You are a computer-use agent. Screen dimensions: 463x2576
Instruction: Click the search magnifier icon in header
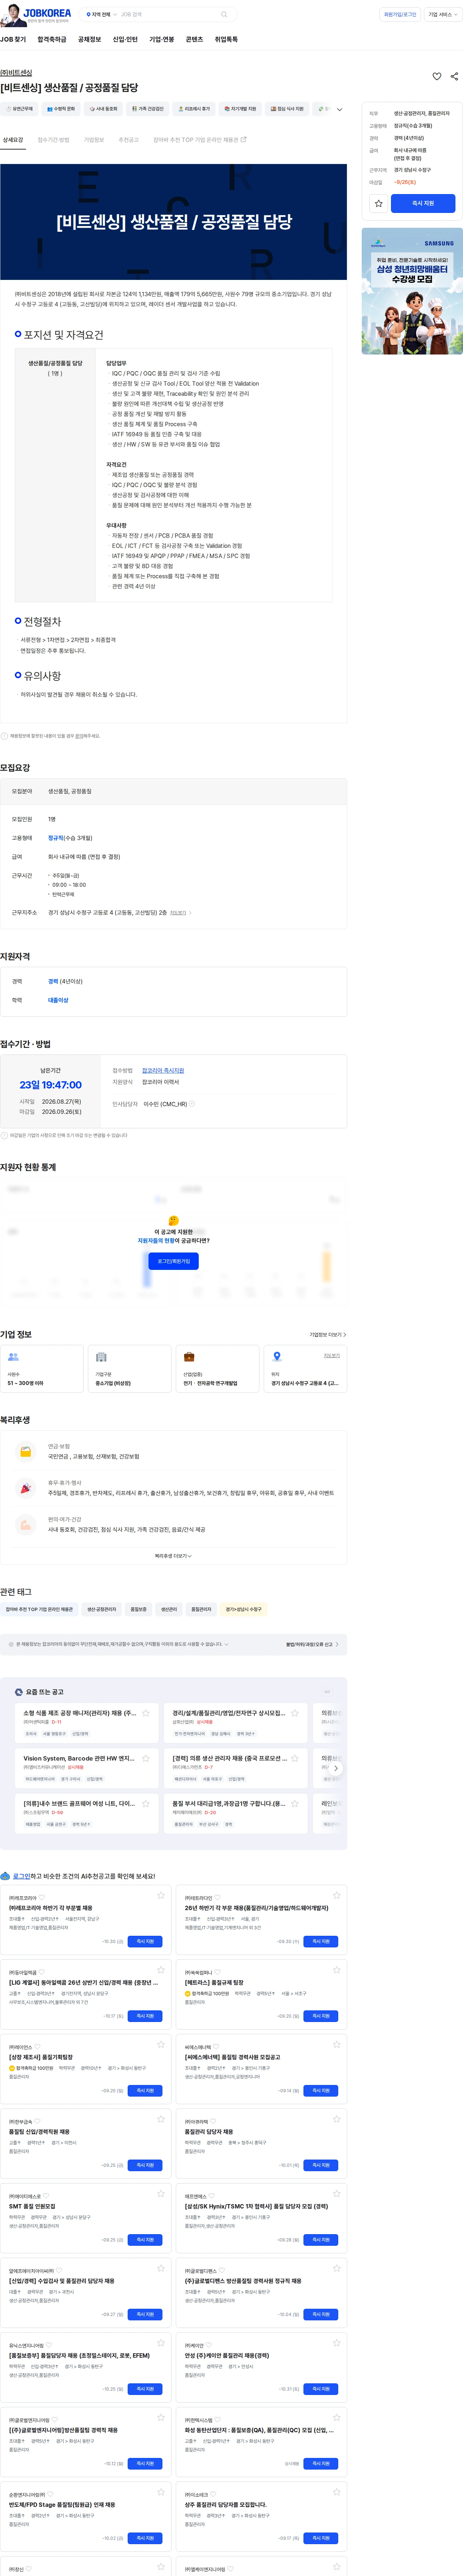(224, 15)
